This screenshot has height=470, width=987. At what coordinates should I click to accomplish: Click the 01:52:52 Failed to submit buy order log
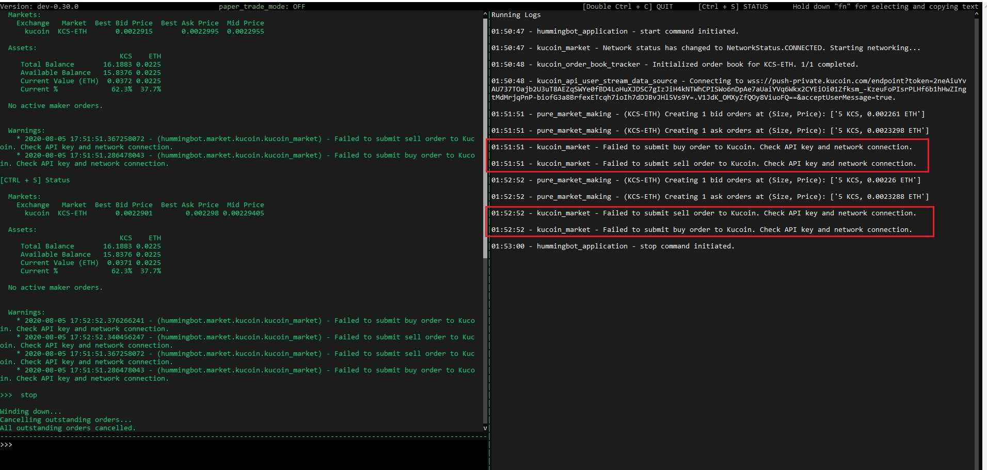(x=702, y=230)
